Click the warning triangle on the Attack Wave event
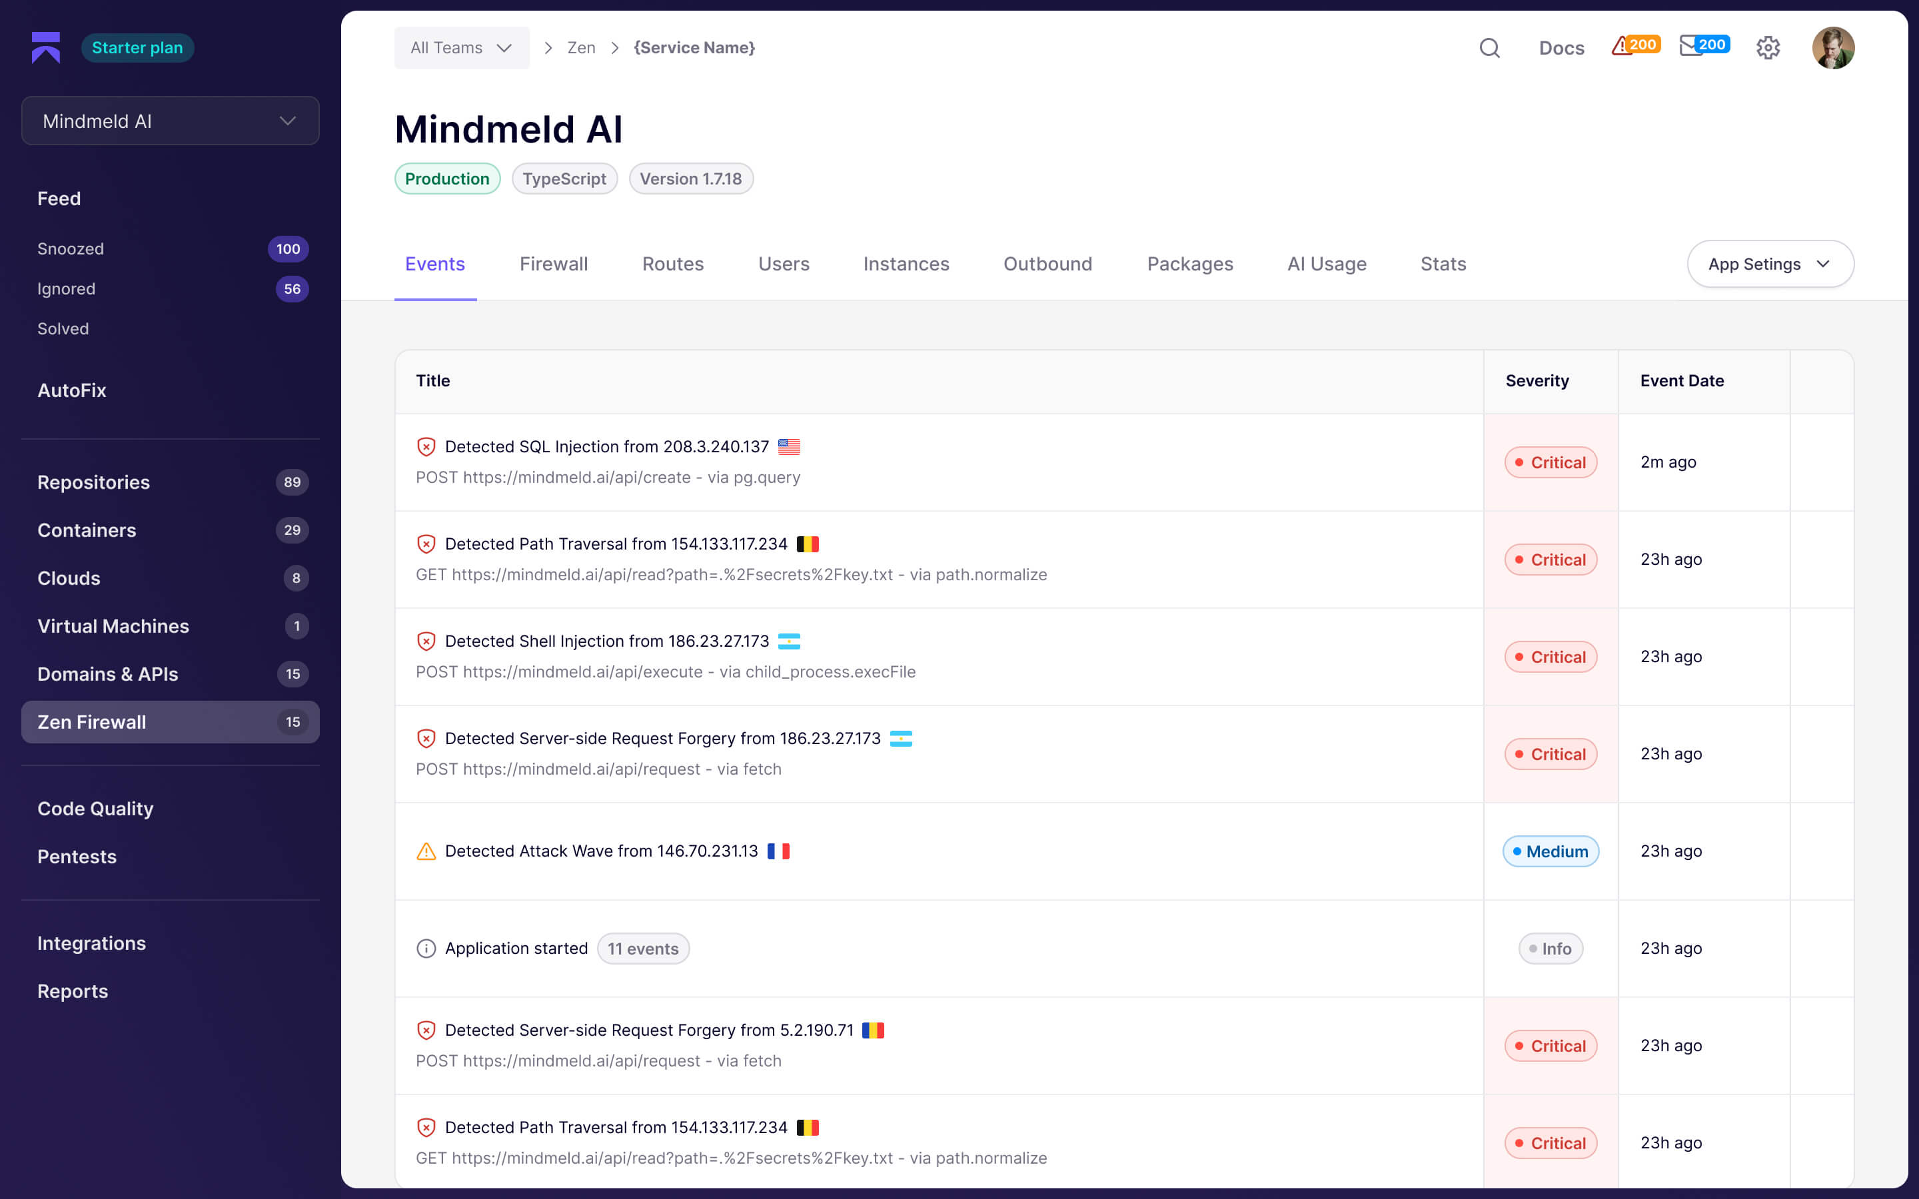This screenshot has height=1199, width=1919. tap(426, 851)
